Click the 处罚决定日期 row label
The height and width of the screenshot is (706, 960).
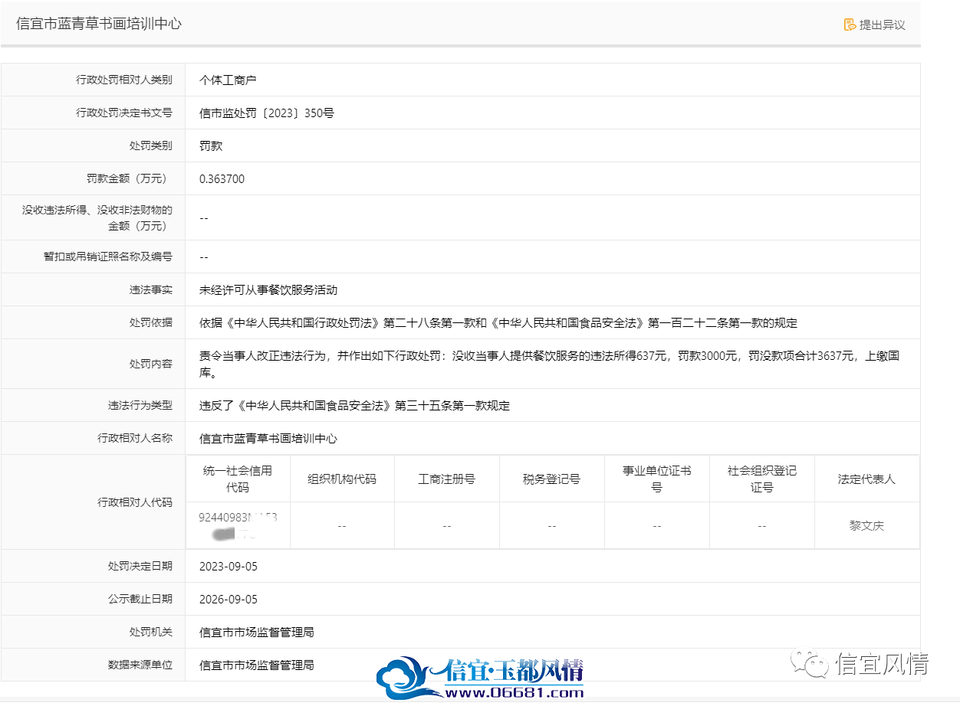[x=140, y=566]
